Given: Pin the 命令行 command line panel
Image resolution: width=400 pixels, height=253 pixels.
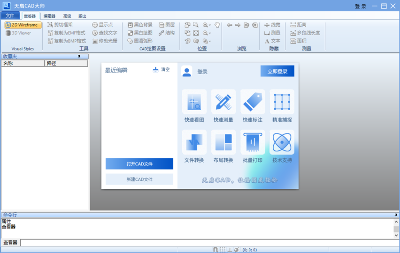Looking at the screenshot, I should click(x=396, y=215).
